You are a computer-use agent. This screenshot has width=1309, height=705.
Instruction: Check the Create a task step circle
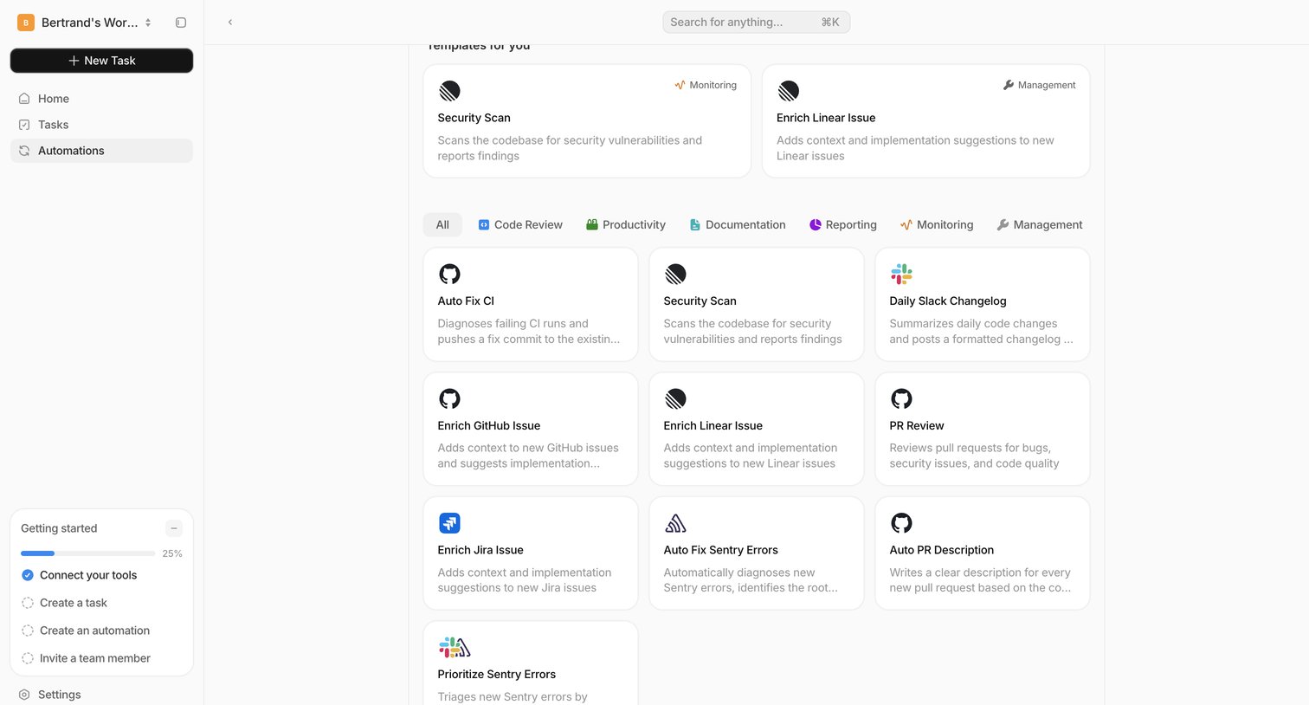28,603
